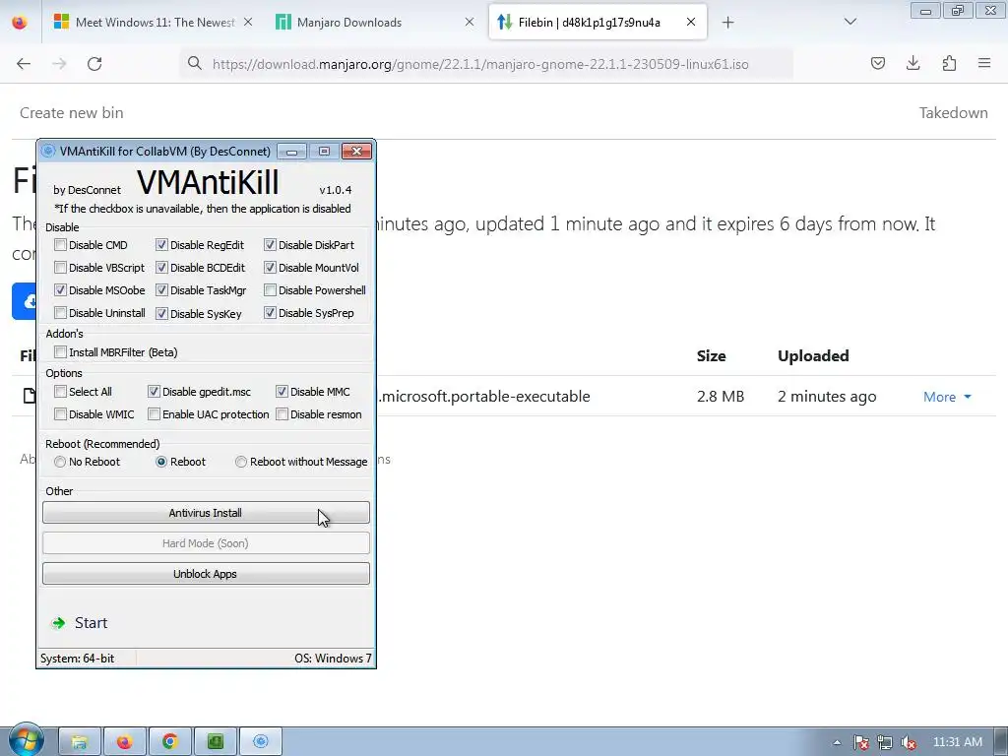The width and height of the screenshot is (1008, 756).
Task: Open the list all tabs chevron
Action: [x=850, y=22]
